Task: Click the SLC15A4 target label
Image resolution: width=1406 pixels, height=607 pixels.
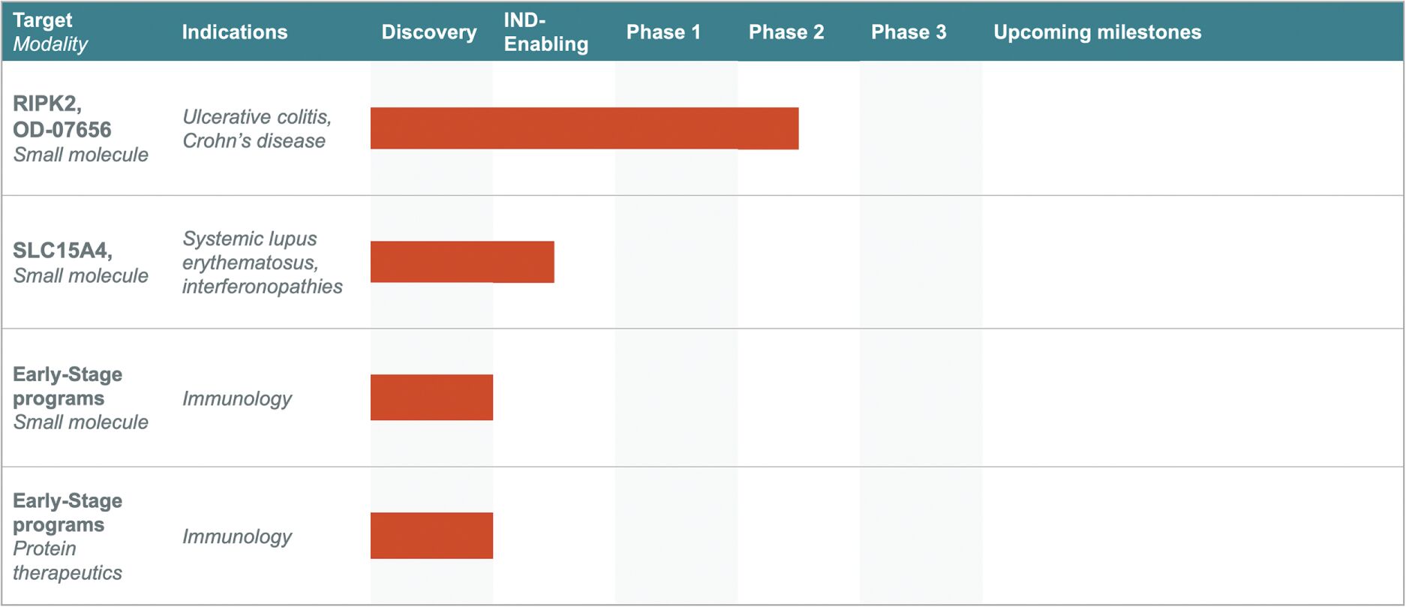Action: pyautogui.click(x=62, y=250)
